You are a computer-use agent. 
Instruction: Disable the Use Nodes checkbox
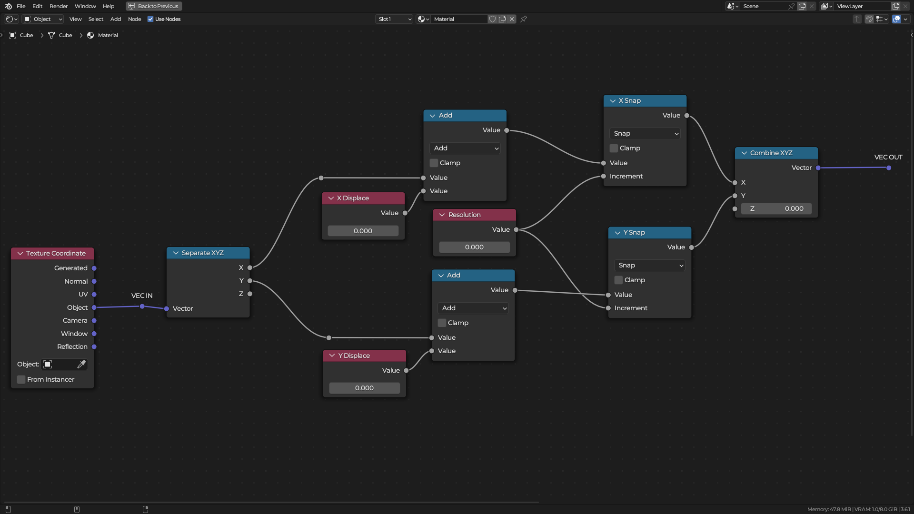point(150,19)
